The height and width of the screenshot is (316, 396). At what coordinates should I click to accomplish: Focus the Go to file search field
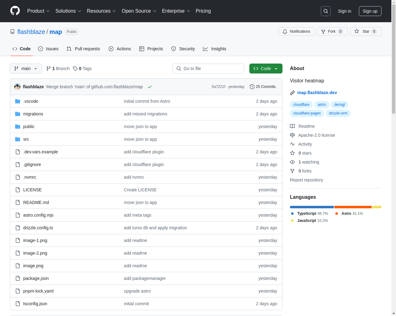[208, 69]
